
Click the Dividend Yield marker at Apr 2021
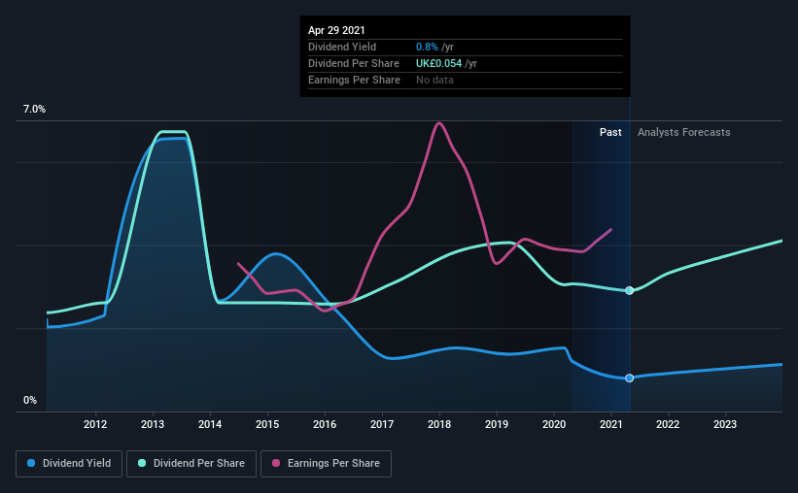tap(630, 378)
